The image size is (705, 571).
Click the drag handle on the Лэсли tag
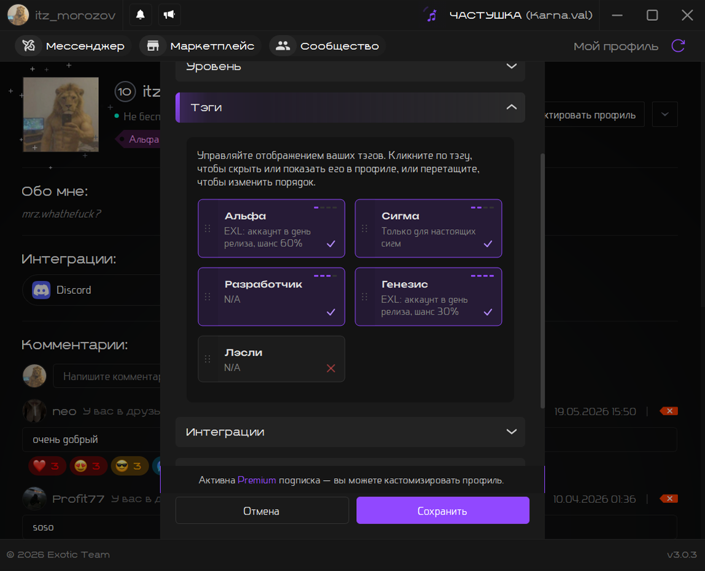point(208,359)
